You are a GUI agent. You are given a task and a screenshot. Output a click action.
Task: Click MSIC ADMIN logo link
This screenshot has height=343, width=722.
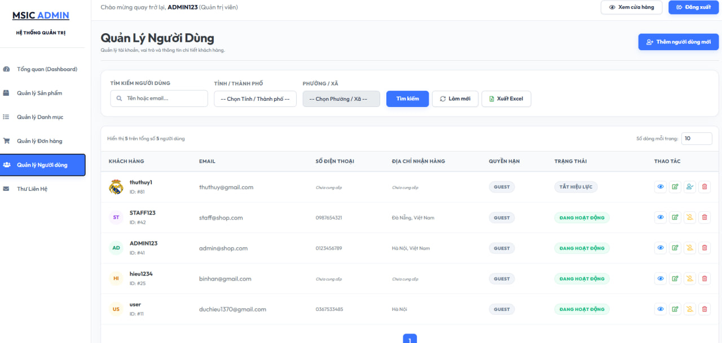41,15
